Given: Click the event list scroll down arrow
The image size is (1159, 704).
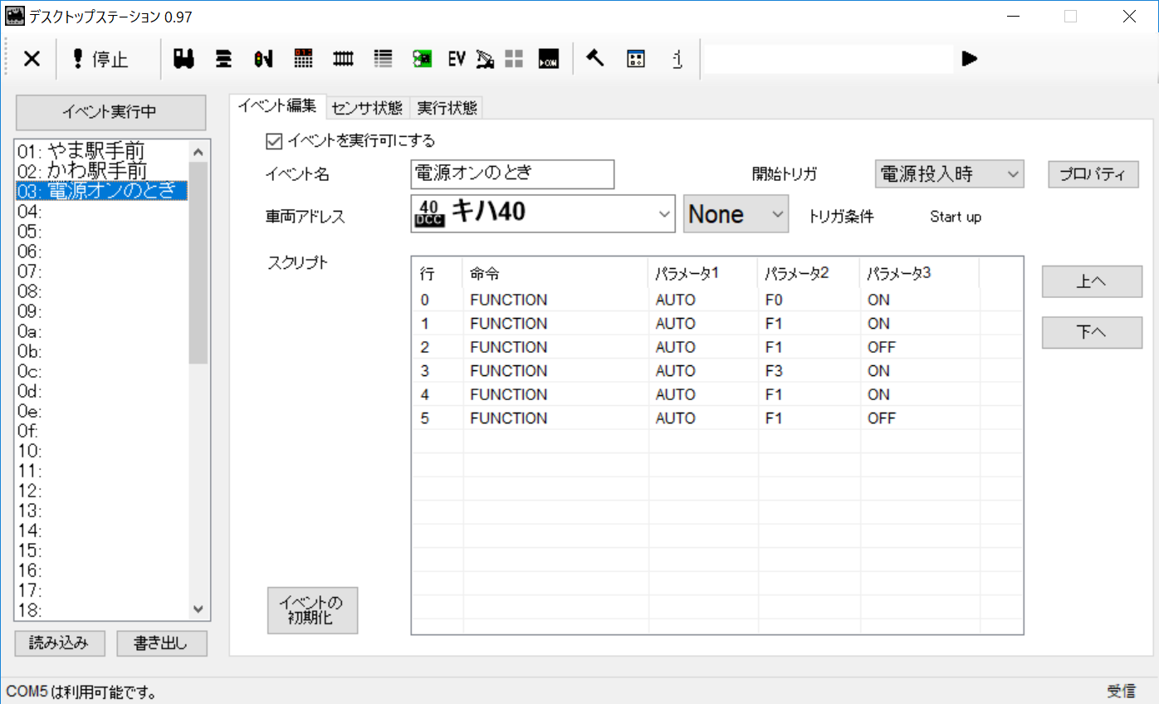Looking at the screenshot, I should (x=198, y=609).
